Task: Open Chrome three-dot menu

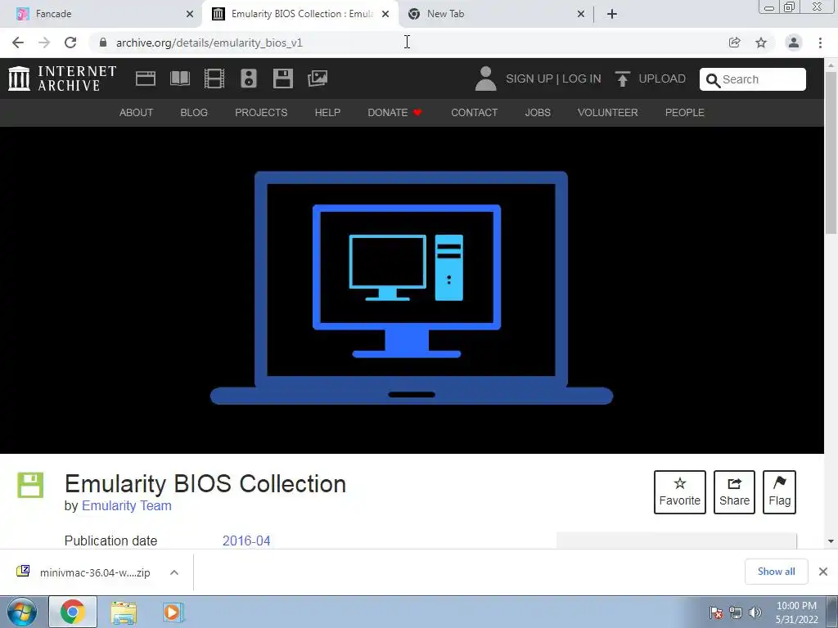Action: (820, 43)
